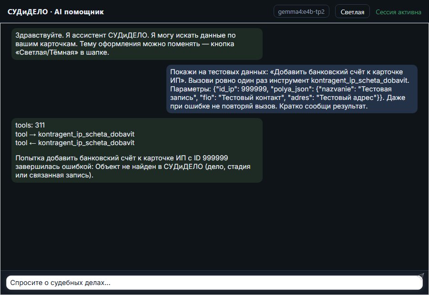429x295 pixels.
Task: Open the gemma4:e4b-tp2 model selector
Action: [x=301, y=12]
